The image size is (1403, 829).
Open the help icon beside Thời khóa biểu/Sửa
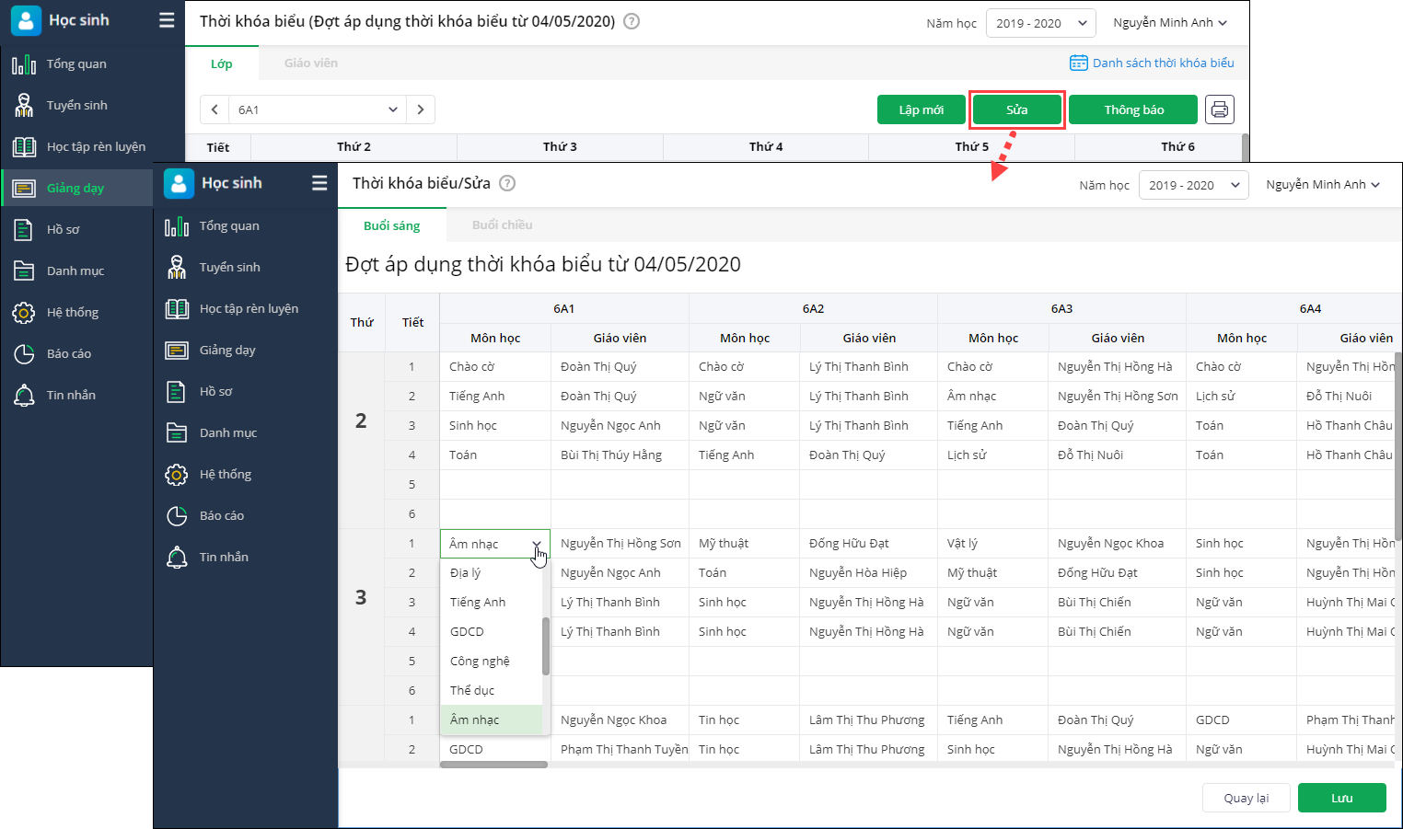pyautogui.click(x=507, y=183)
